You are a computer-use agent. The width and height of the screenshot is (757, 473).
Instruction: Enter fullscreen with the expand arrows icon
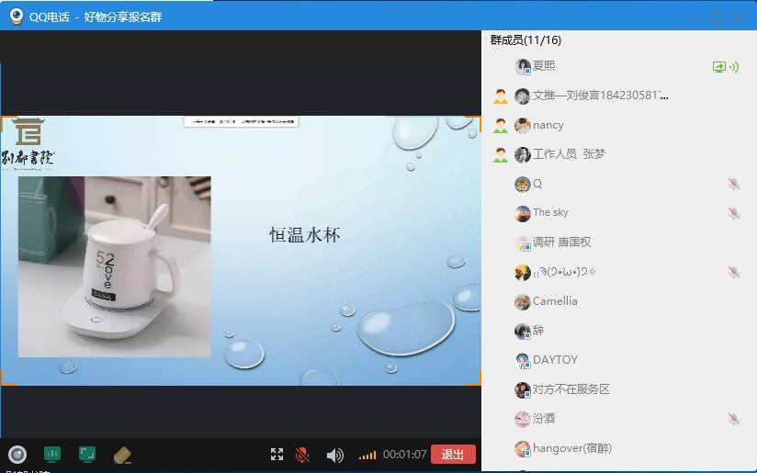277,455
